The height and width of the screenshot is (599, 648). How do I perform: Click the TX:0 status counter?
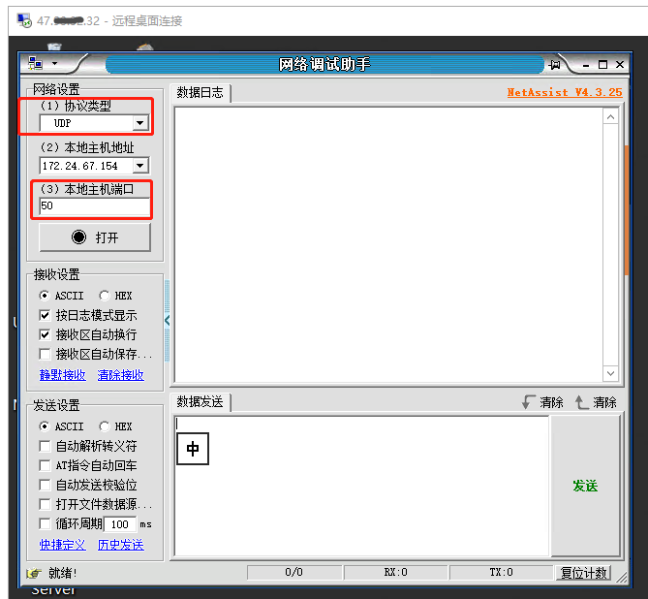click(x=502, y=573)
